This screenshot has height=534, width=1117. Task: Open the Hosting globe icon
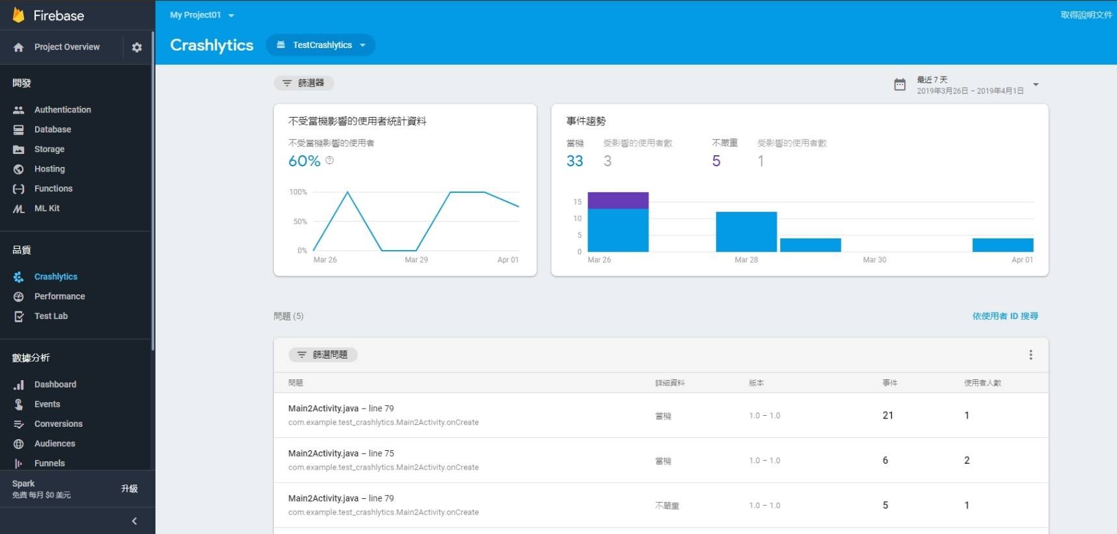click(19, 169)
